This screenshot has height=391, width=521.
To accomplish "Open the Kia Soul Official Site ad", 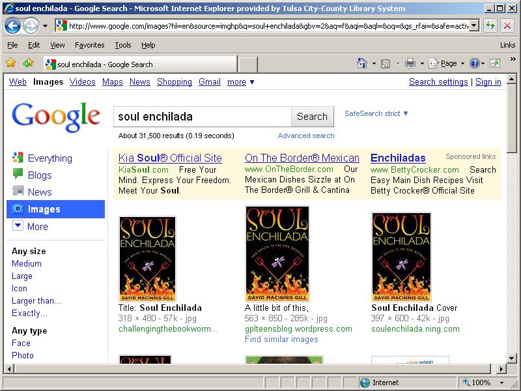I will point(170,158).
